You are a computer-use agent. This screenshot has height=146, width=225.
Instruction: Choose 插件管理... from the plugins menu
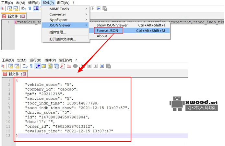click(x=66, y=32)
